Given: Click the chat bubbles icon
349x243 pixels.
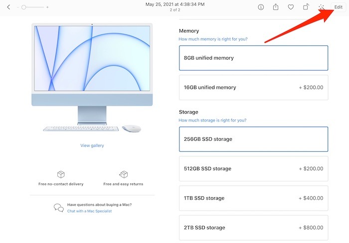Looking at the screenshot, I should (x=59, y=208).
